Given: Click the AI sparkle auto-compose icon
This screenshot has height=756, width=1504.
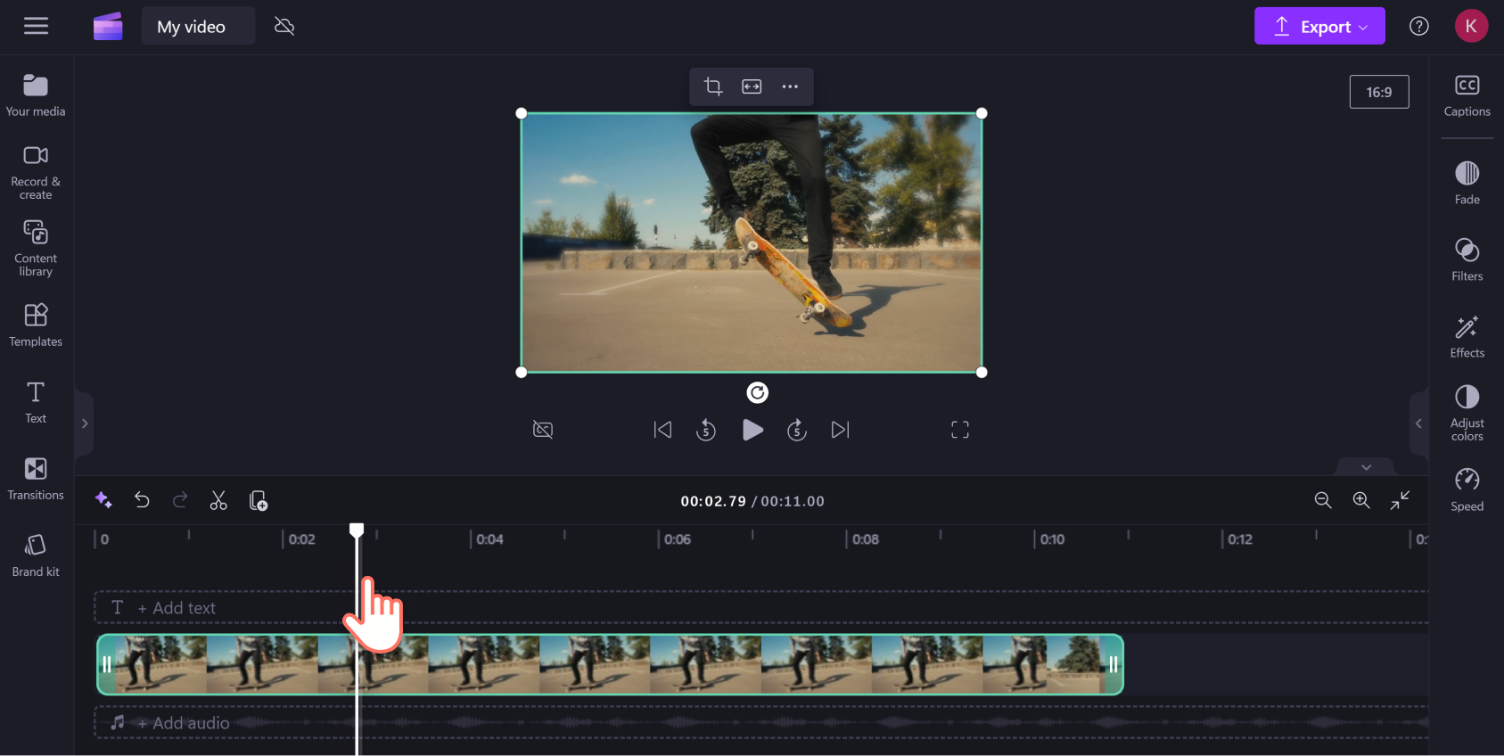Looking at the screenshot, I should 103,500.
